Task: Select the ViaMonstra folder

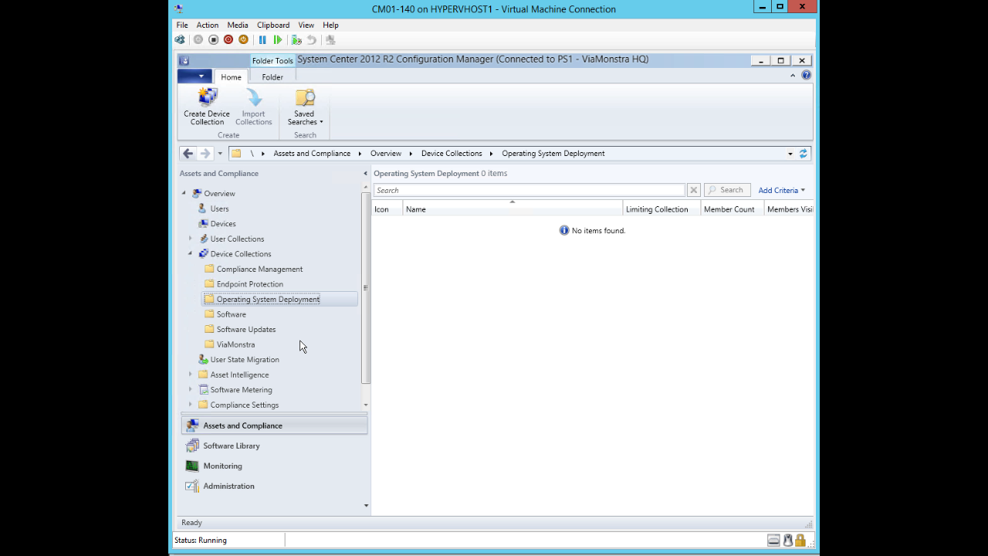Action: (235, 344)
